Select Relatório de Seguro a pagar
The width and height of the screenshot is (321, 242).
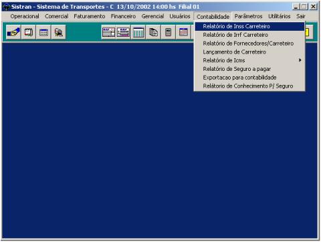[x=249, y=69]
